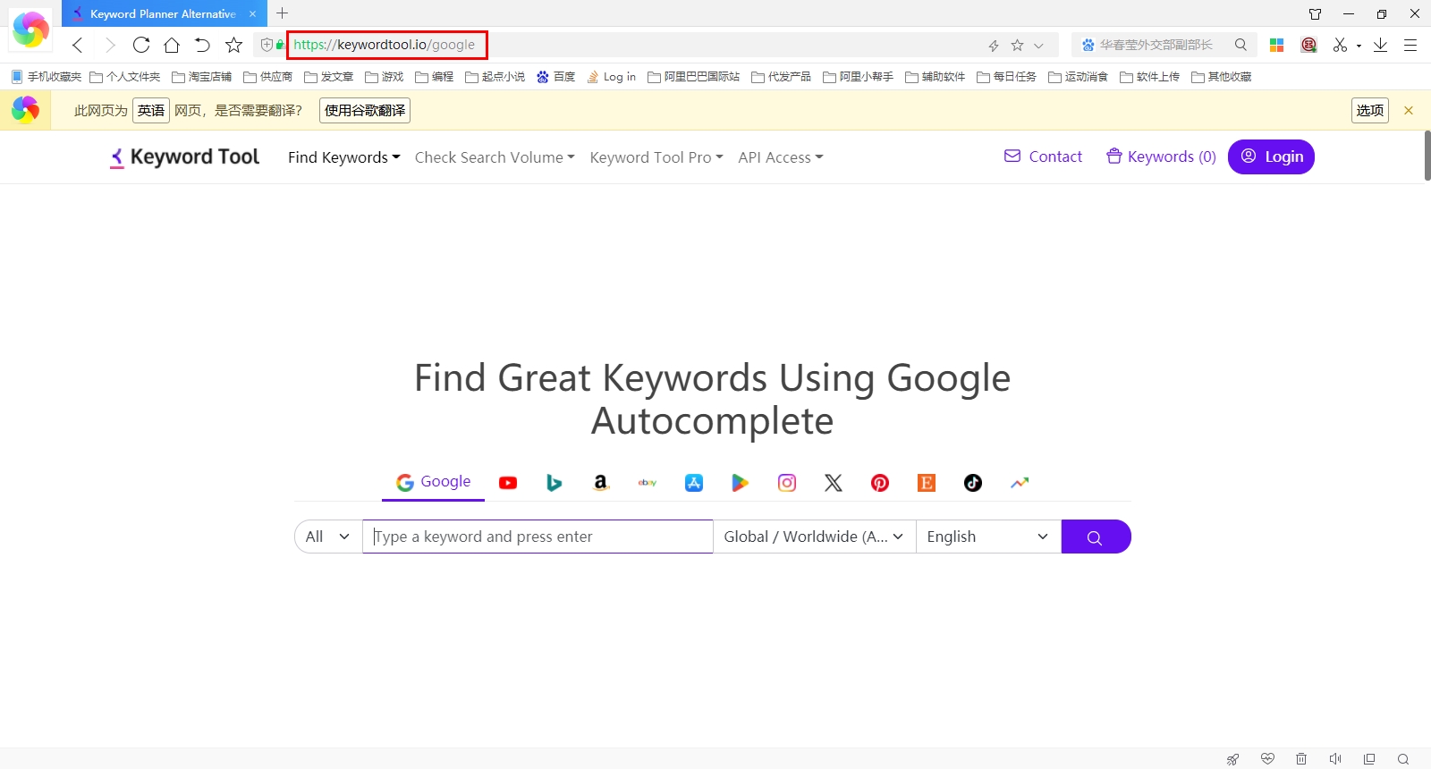The image size is (1431, 769).
Task: Open the Baidu bookmark
Action: [x=555, y=77]
